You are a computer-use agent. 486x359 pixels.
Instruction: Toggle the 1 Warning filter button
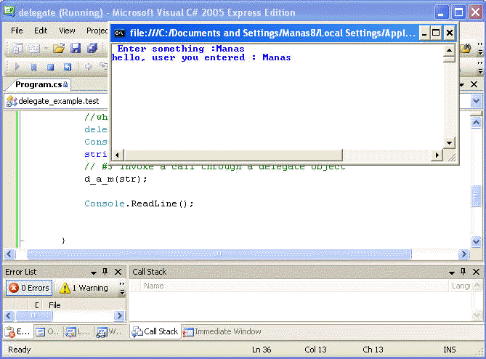(83, 288)
